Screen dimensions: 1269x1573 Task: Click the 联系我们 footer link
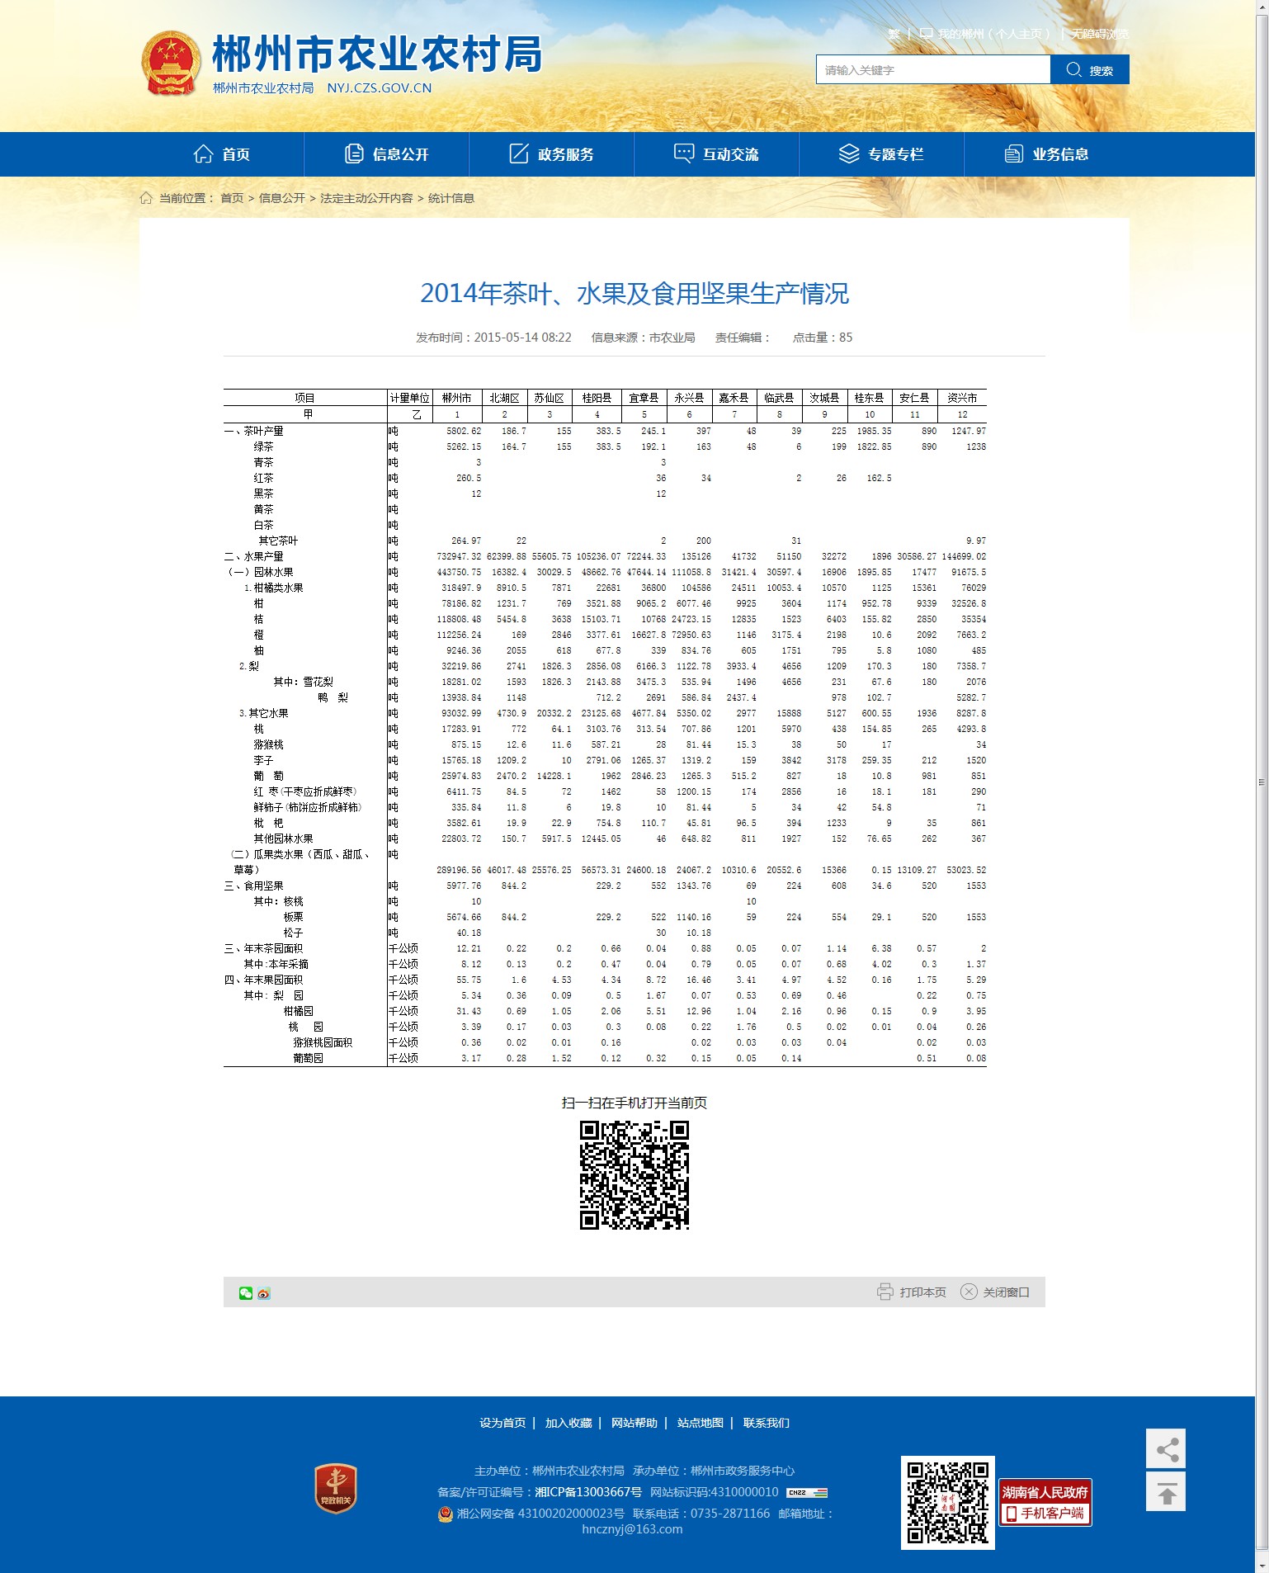coord(767,1423)
